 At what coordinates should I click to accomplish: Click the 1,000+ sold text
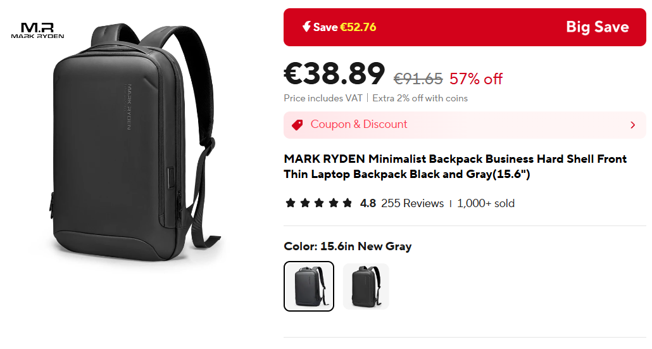[486, 203]
